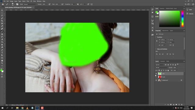Open the brush Opacity slider dropdown
195x110 pixels.
[46, 4]
